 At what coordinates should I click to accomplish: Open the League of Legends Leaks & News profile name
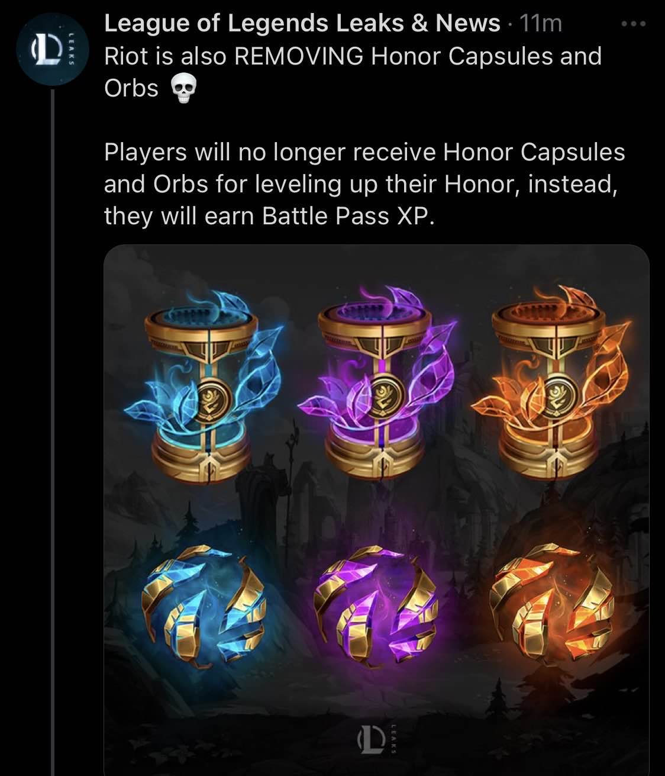click(x=302, y=24)
